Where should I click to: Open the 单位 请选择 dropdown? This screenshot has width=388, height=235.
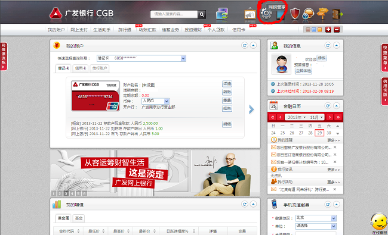pyautogui.click(x=316, y=226)
